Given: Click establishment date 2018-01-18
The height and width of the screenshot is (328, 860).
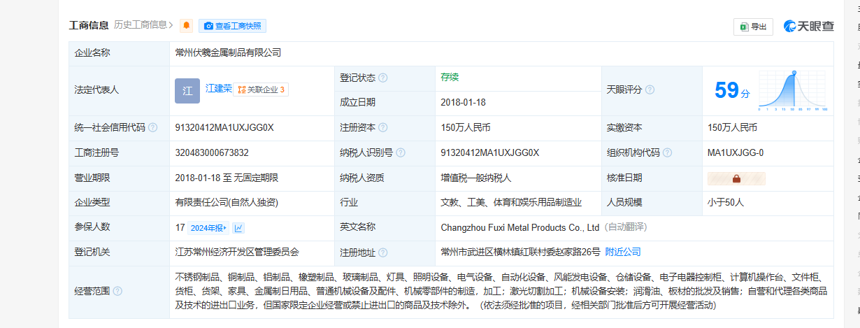Looking at the screenshot, I should click(x=463, y=102).
